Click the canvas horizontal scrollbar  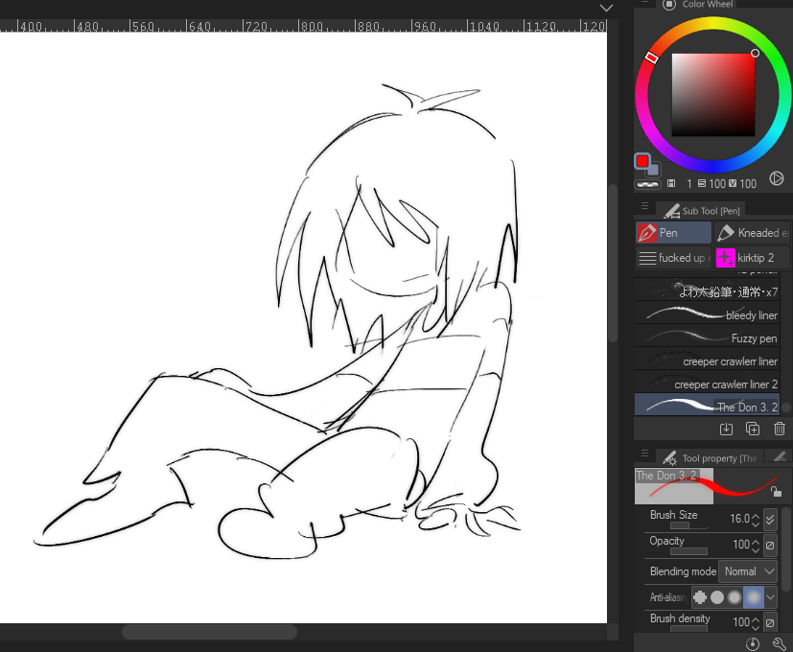209,632
